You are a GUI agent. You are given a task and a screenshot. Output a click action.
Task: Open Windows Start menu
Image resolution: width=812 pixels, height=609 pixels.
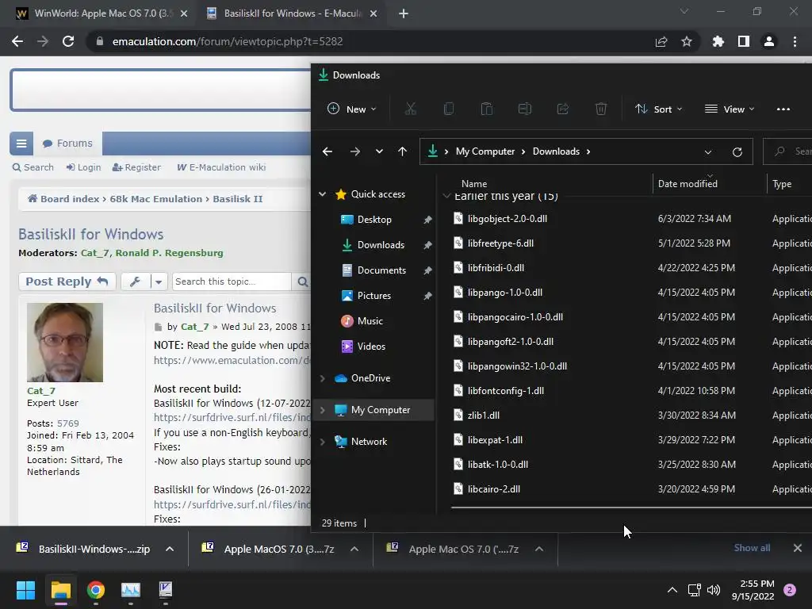[x=25, y=590]
